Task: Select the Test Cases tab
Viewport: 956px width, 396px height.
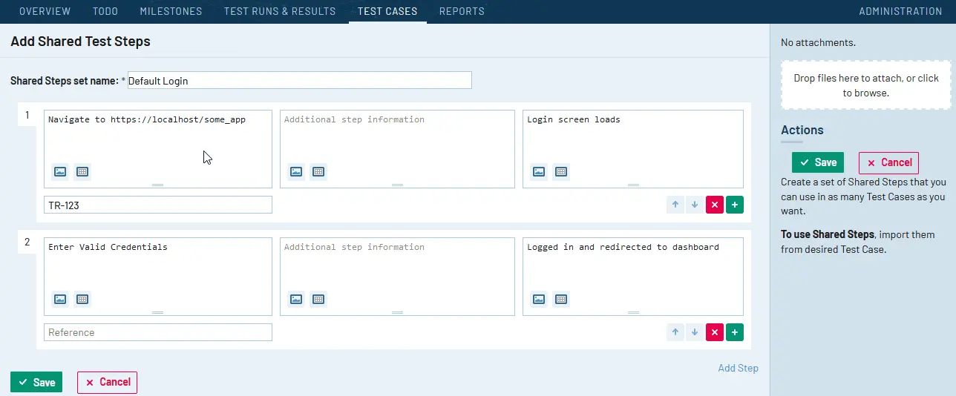Action: tap(387, 11)
